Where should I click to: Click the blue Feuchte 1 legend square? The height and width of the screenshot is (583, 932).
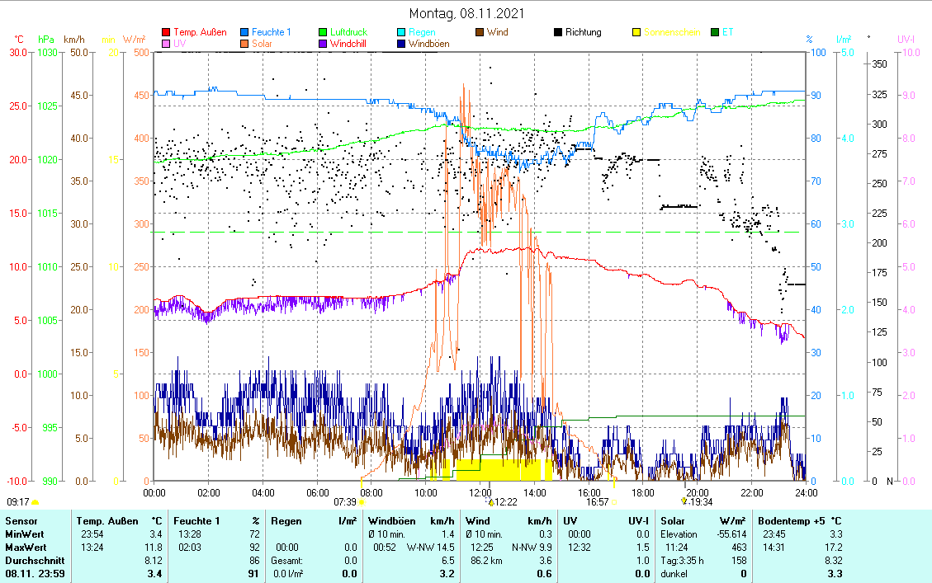[245, 33]
